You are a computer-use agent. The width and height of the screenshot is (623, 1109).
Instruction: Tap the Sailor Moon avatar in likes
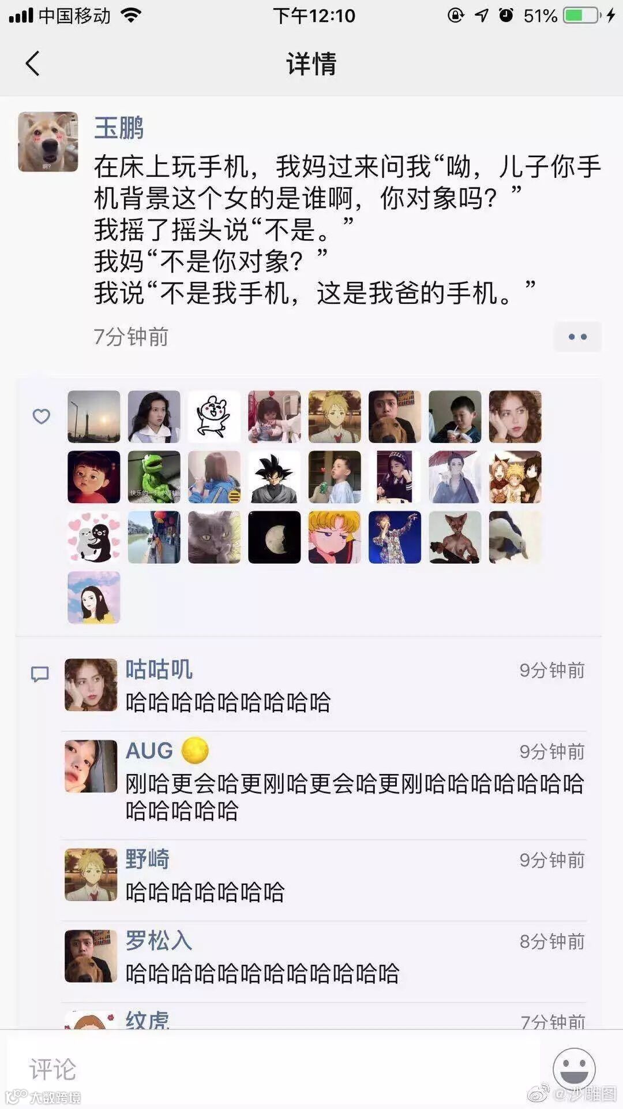coord(335,537)
